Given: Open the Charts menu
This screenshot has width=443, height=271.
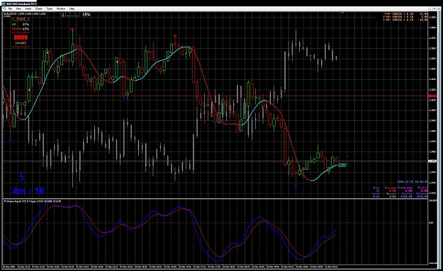Looking at the screenshot, I should [x=39, y=8].
